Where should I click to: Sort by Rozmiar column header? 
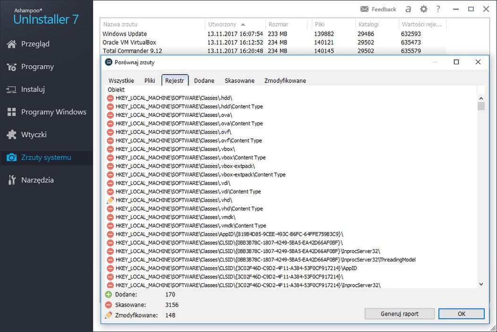(x=286, y=25)
